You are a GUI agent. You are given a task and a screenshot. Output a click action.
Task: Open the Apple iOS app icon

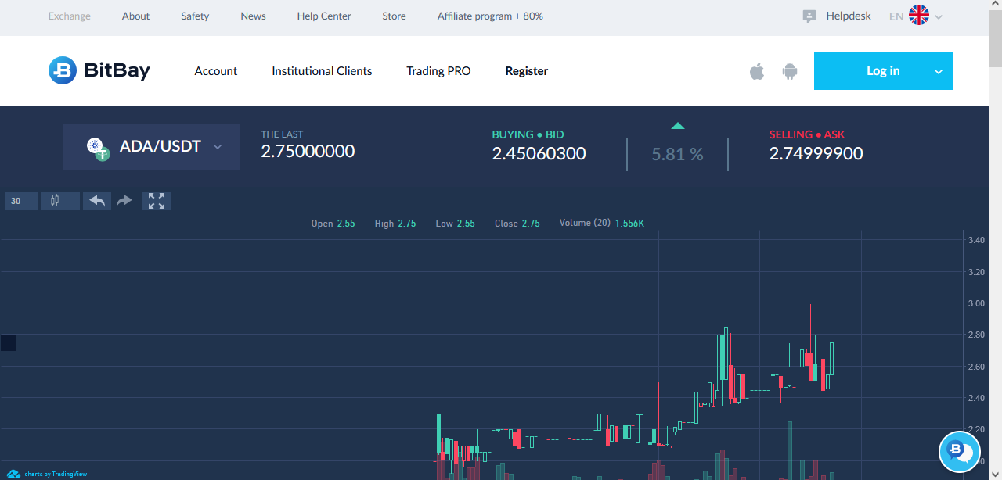pyautogui.click(x=756, y=72)
